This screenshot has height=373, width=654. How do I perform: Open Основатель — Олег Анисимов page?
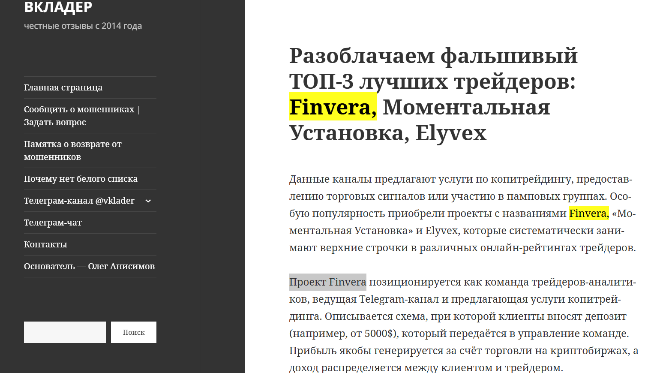[89, 266]
